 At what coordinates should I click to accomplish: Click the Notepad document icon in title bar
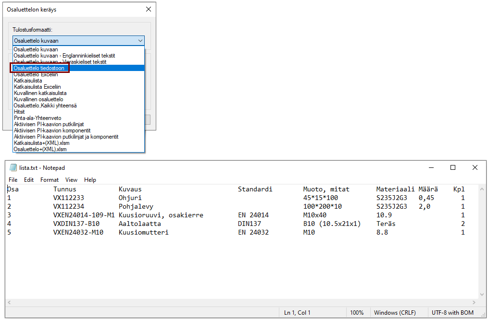13,168
